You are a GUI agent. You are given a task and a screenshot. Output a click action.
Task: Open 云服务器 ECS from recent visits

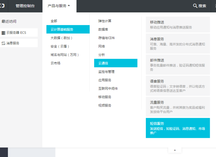(x=19, y=32)
